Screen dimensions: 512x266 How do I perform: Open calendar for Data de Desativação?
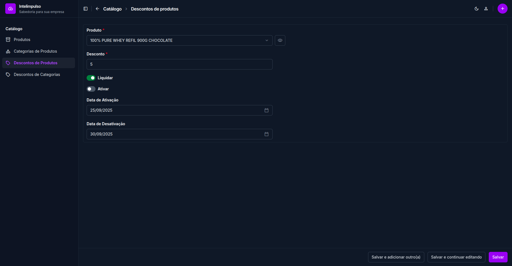[x=267, y=134]
